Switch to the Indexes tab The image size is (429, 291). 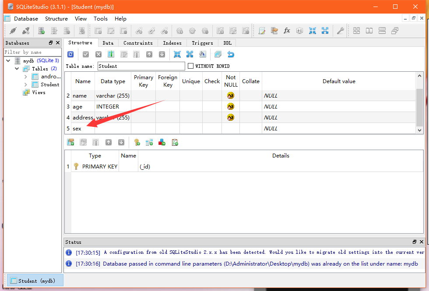172,43
